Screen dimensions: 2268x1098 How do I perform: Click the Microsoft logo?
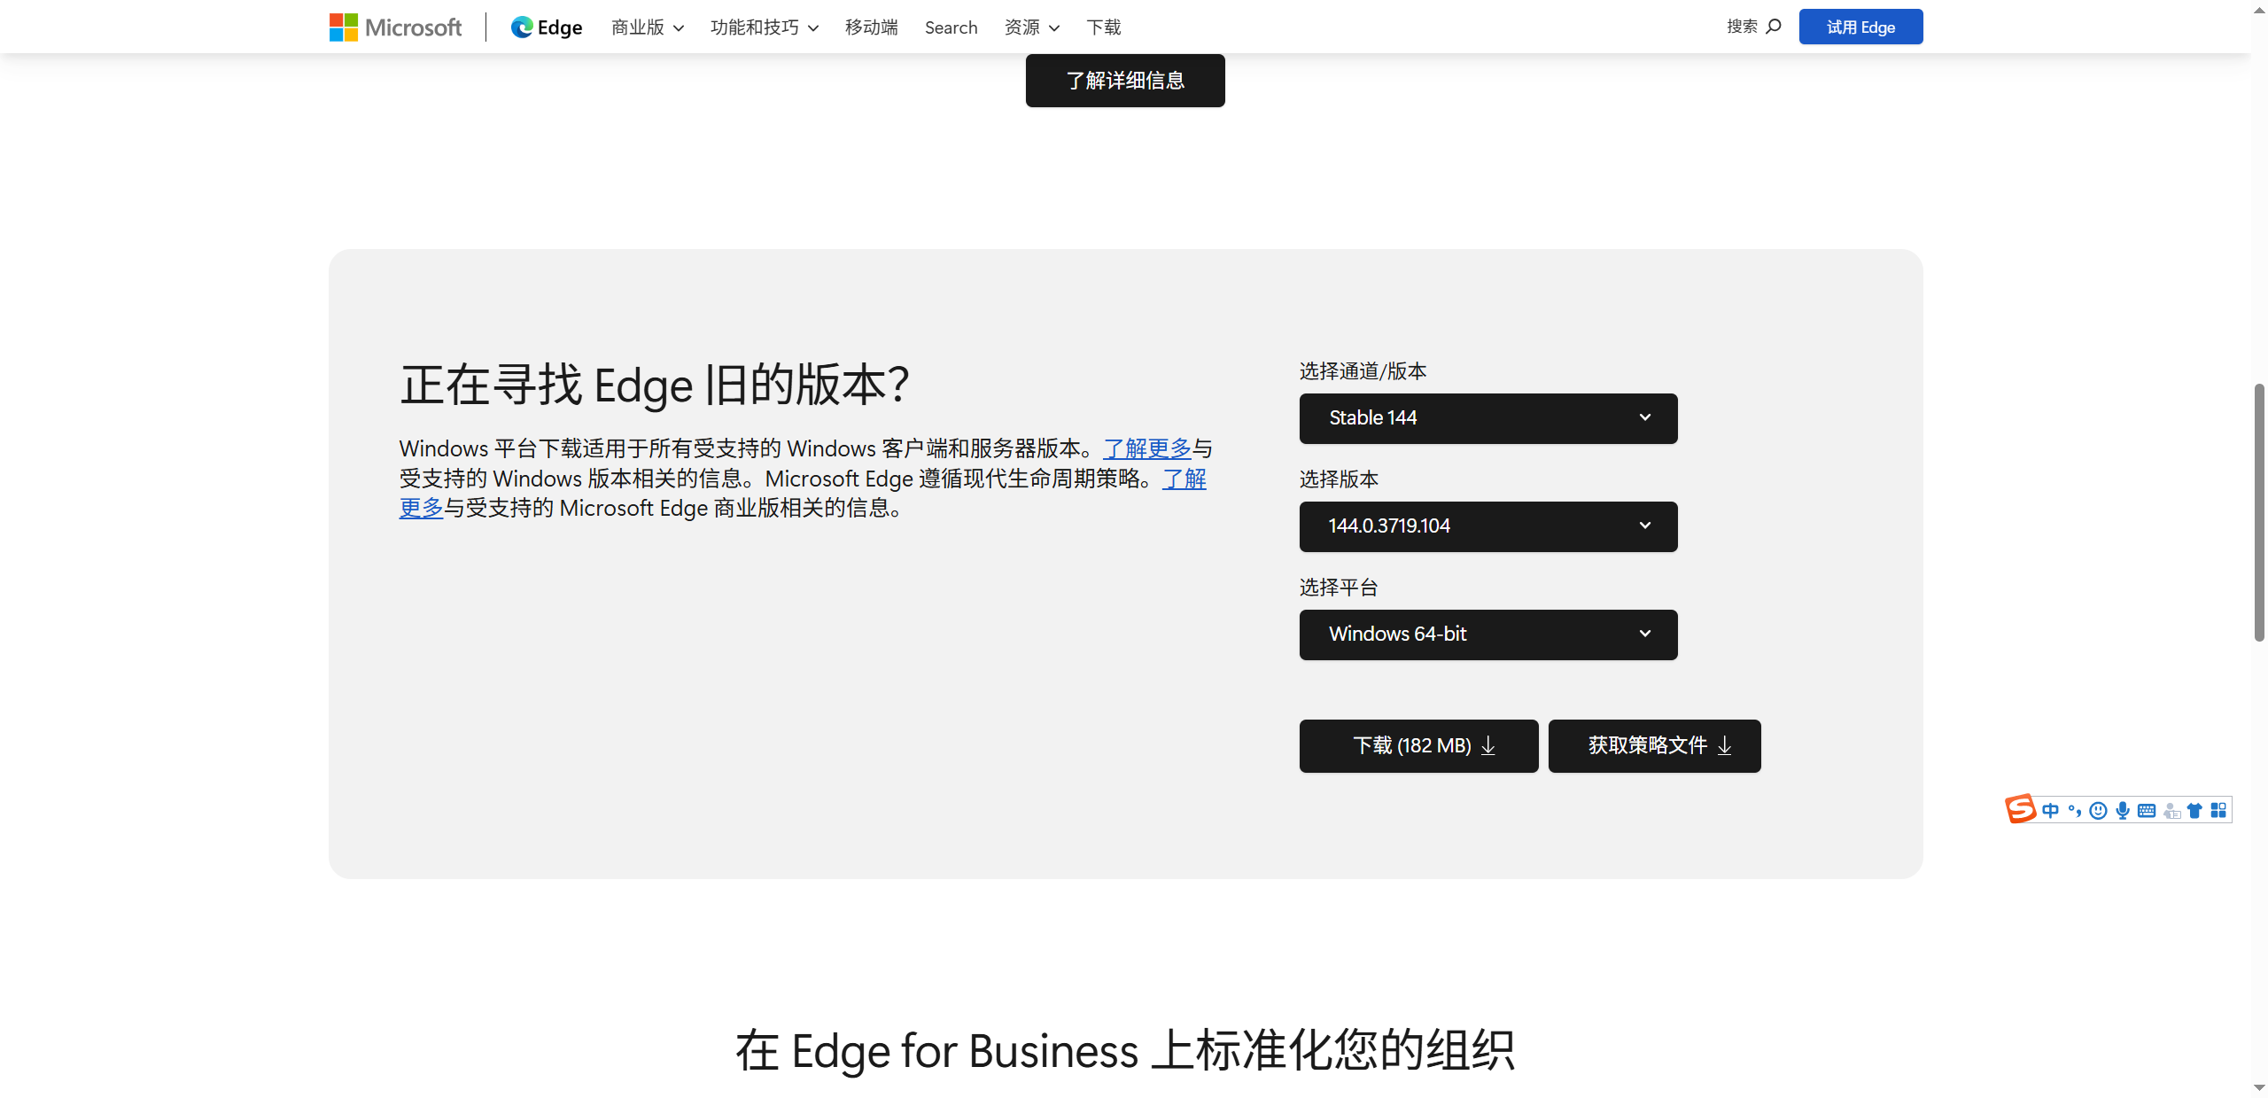coord(395,27)
